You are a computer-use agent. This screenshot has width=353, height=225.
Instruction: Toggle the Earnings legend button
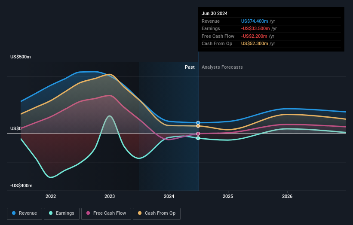[61, 213]
